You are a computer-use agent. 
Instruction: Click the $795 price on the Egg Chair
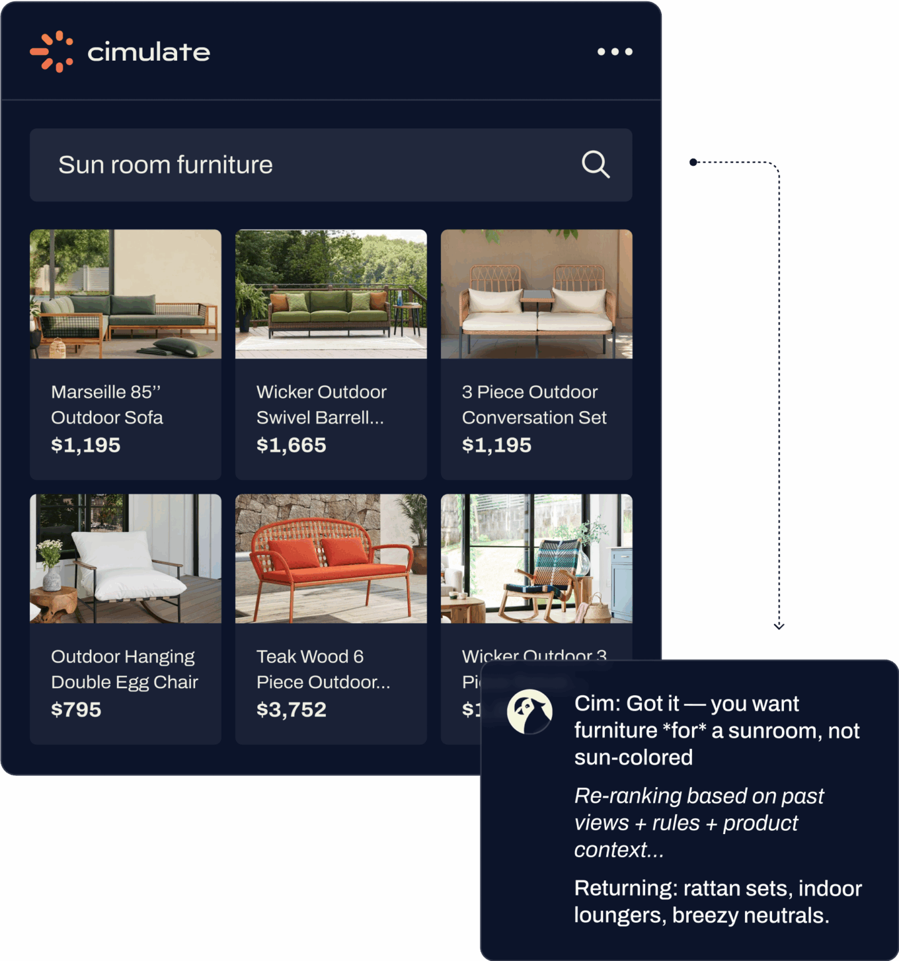[77, 709]
